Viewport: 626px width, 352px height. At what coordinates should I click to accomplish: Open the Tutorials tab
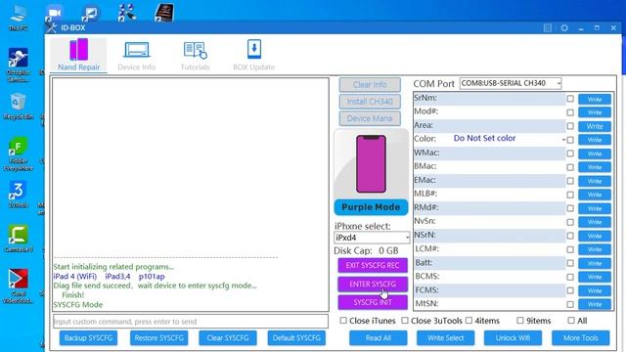point(196,55)
